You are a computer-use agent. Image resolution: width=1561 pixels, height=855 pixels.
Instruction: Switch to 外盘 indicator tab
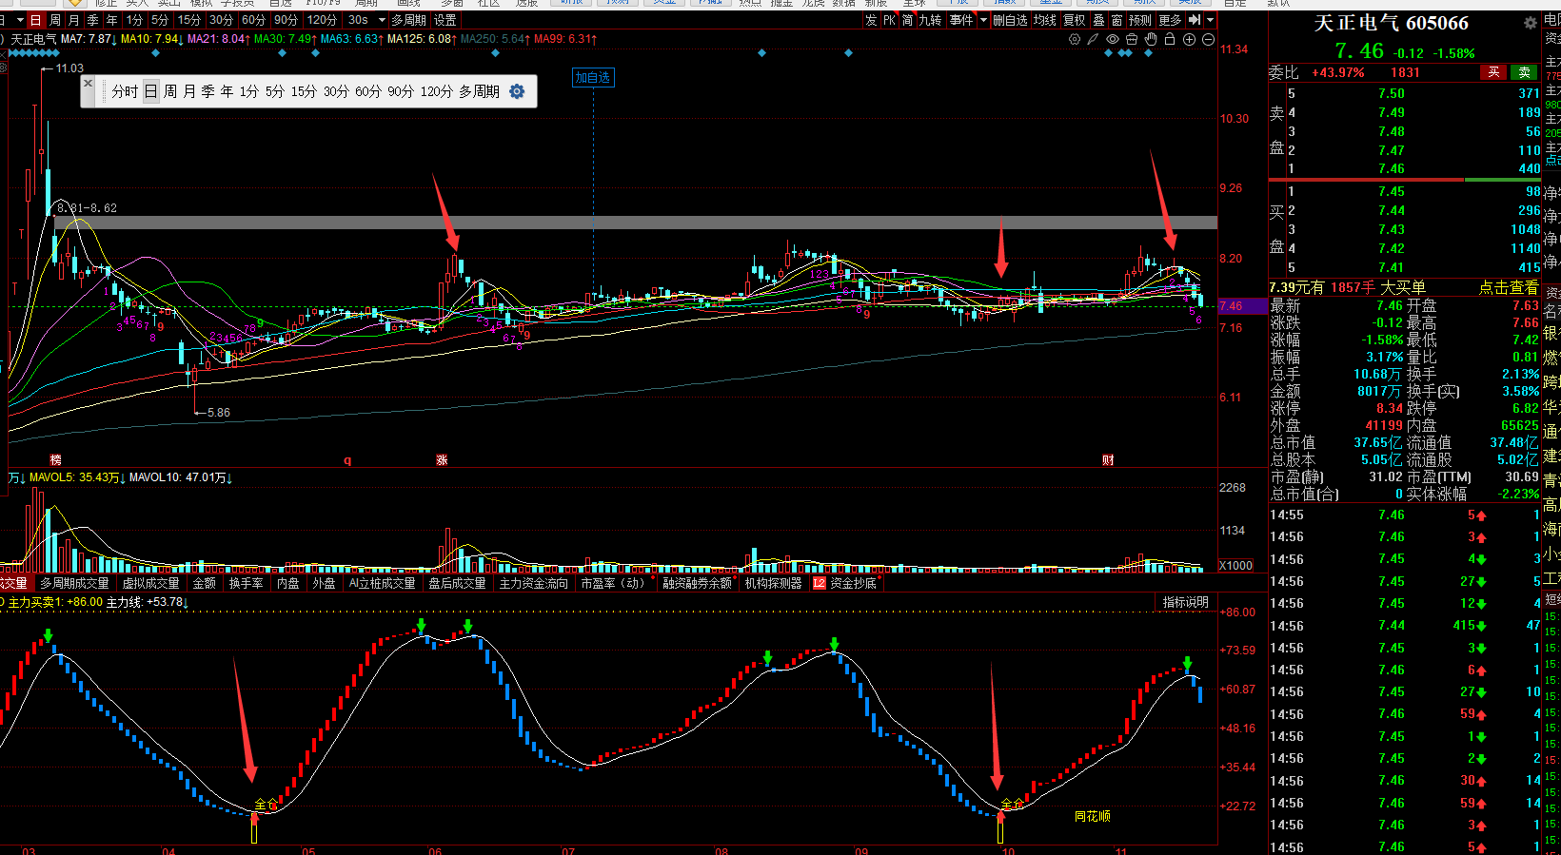(324, 583)
